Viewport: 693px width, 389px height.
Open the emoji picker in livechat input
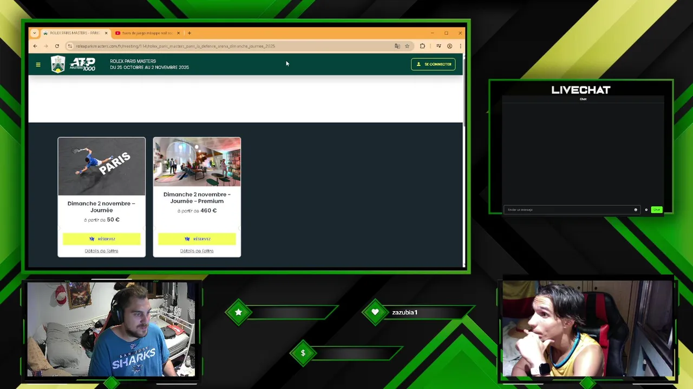pyautogui.click(x=636, y=210)
